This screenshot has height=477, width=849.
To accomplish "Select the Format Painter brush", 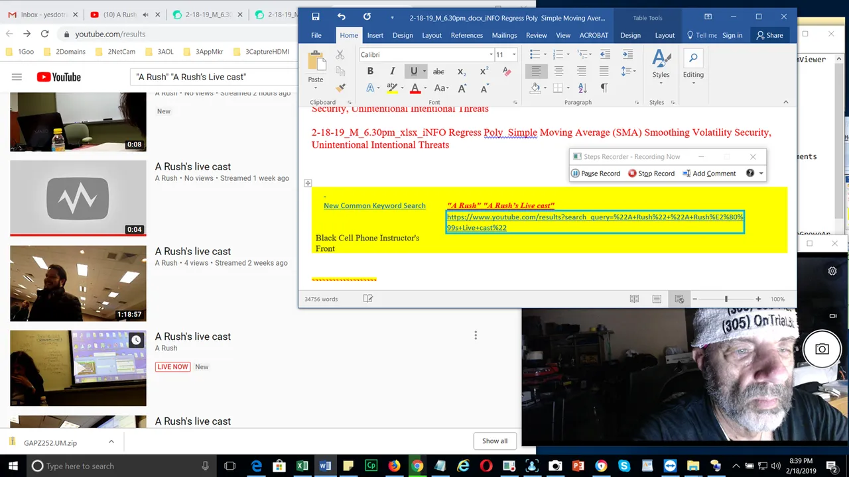I will click(x=340, y=87).
